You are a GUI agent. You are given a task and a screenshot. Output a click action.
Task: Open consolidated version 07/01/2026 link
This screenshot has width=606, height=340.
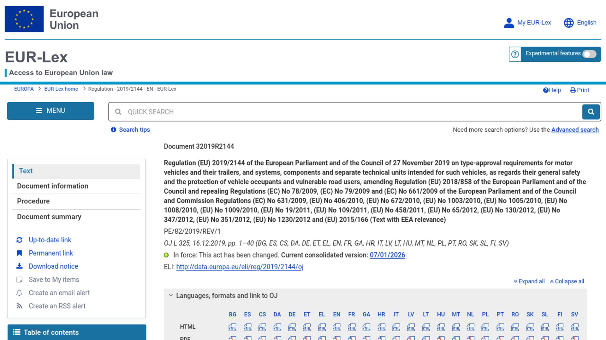click(387, 255)
